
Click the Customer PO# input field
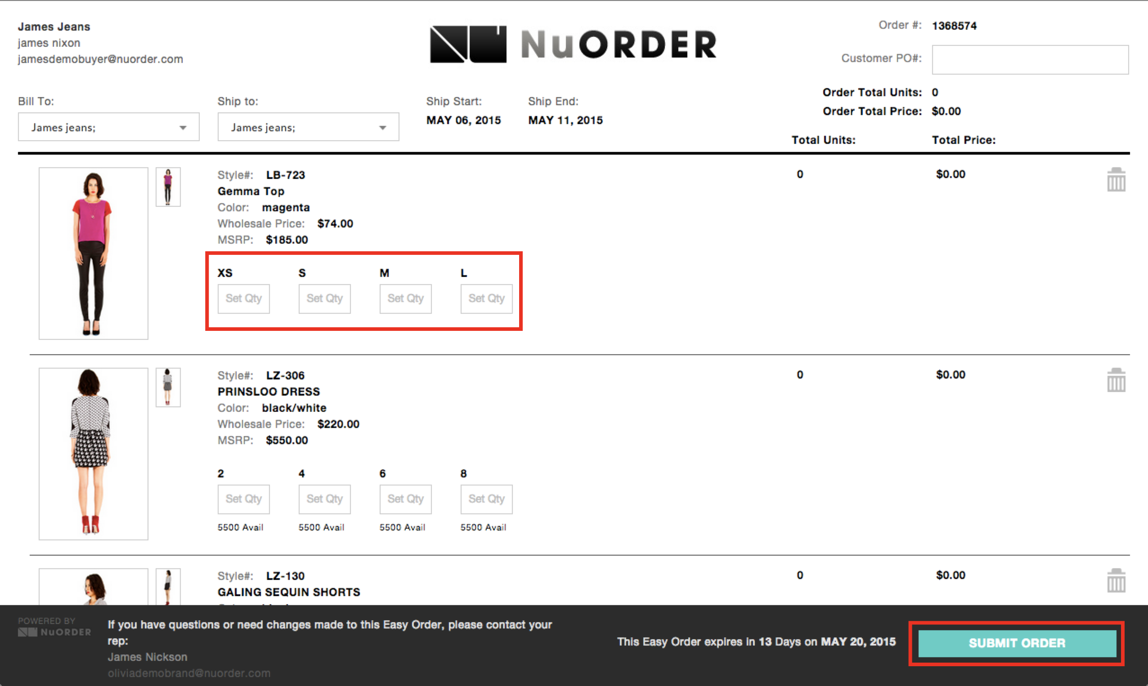tap(1030, 59)
